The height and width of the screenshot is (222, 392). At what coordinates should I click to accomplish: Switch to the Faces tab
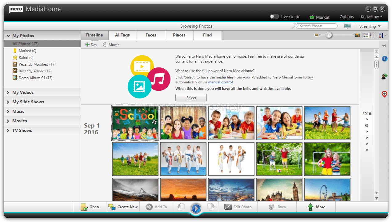(x=151, y=35)
